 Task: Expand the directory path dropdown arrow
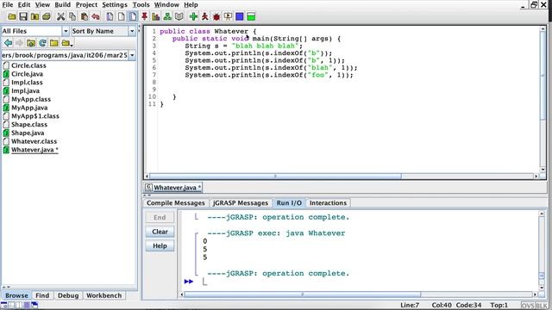[132, 55]
